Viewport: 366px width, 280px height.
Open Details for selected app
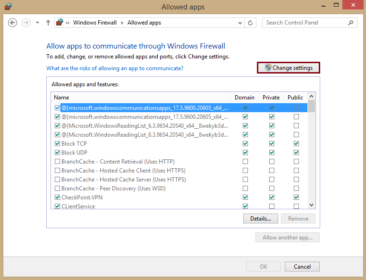[x=261, y=219]
